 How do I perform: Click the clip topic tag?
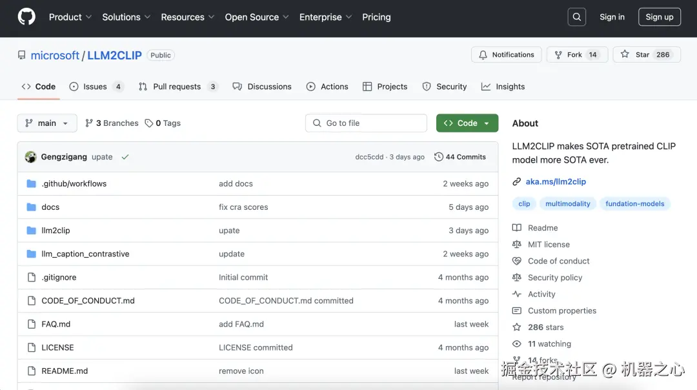pyautogui.click(x=524, y=203)
